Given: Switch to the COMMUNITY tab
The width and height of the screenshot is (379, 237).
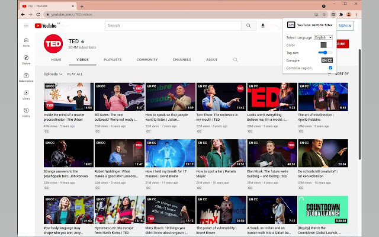Looking at the screenshot, I should 147,59.
